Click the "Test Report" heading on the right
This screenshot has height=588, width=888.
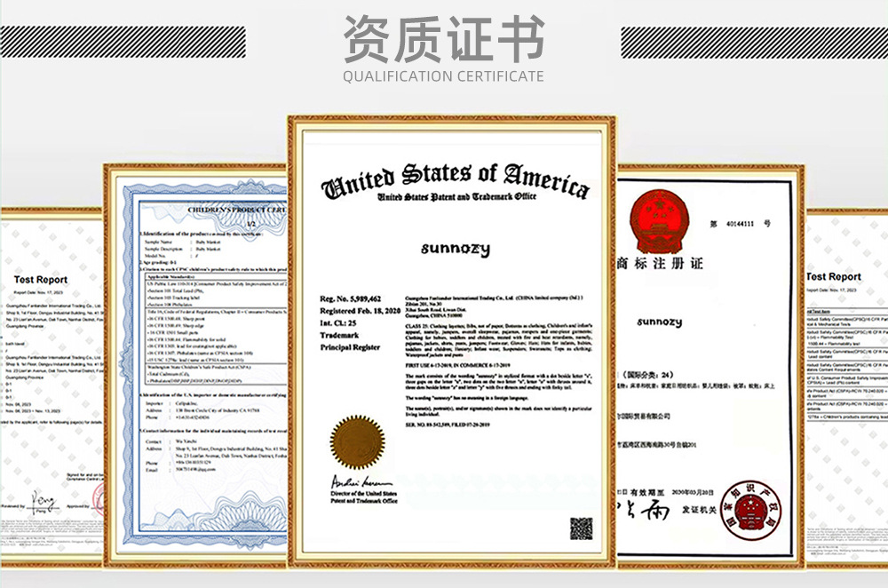834,276
